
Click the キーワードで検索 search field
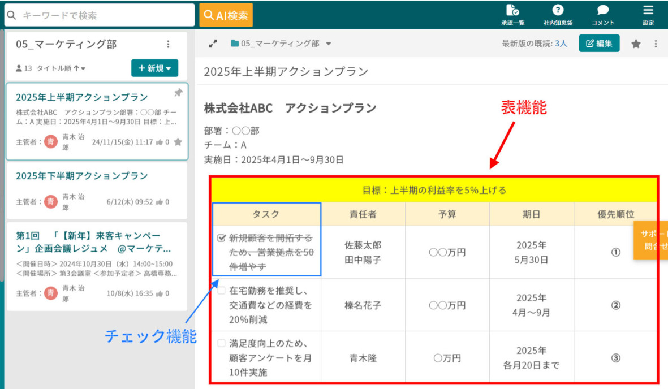pyautogui.click(x=99, y=14)
